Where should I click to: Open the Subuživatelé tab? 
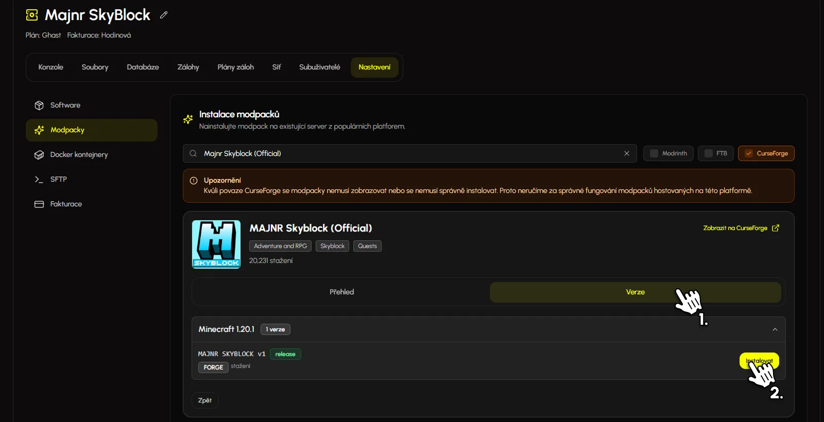click(319, 67)
